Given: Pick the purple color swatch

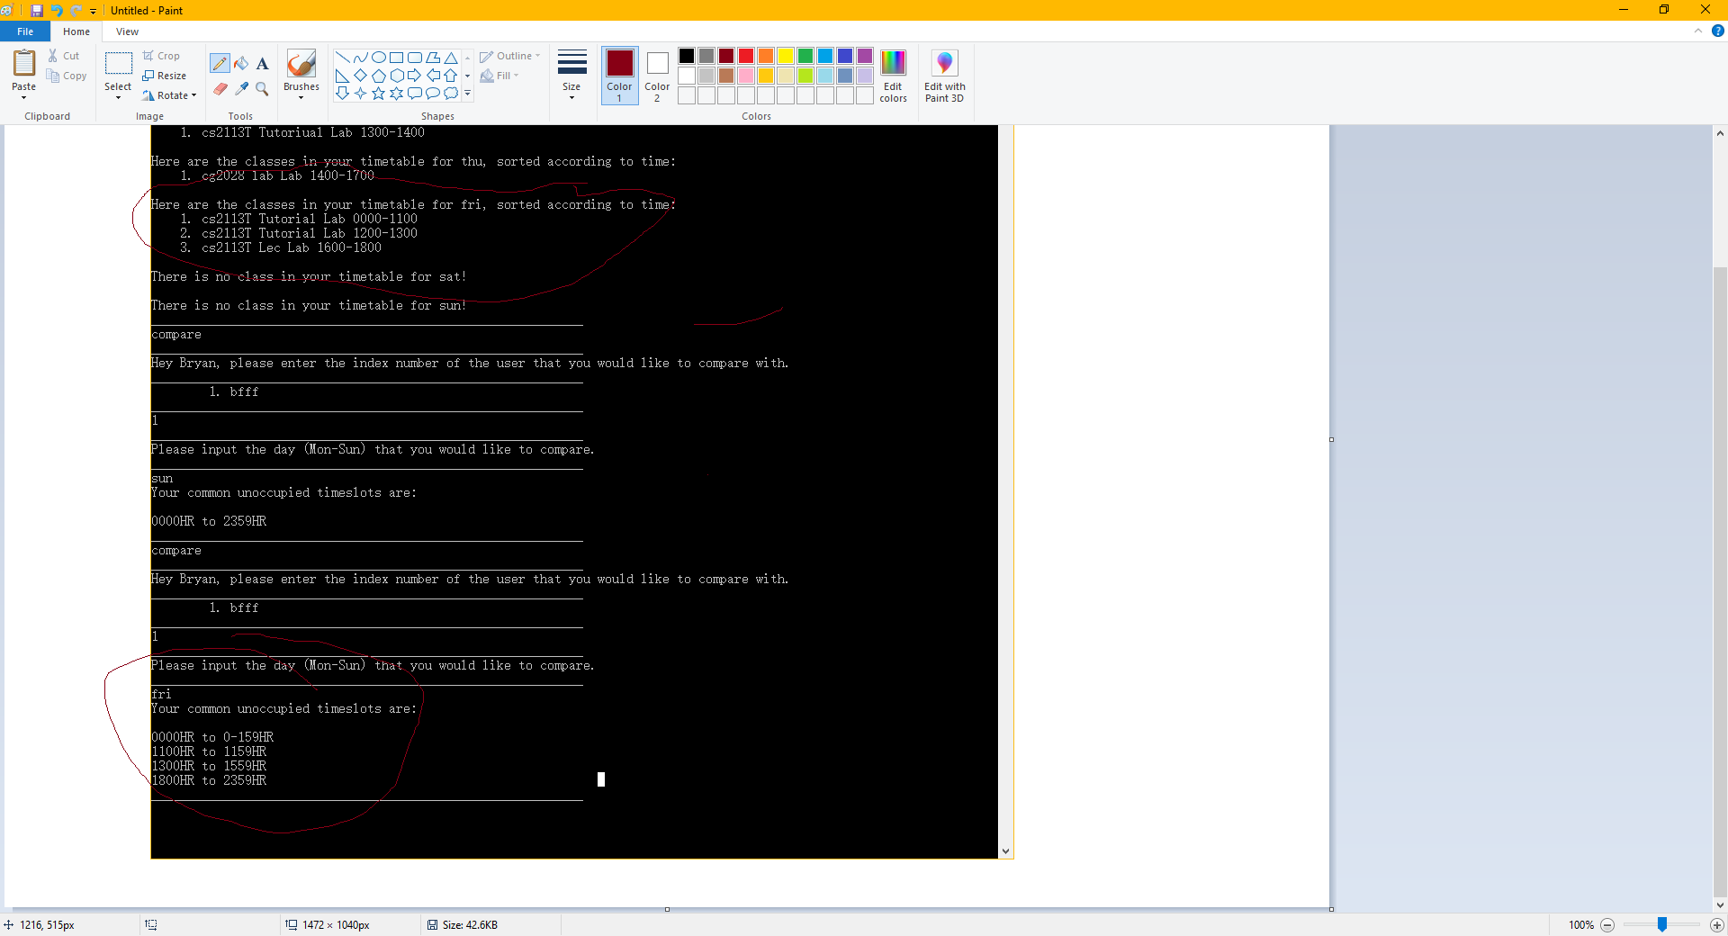Looking at the screenshot, I should [x=865, y=56].
